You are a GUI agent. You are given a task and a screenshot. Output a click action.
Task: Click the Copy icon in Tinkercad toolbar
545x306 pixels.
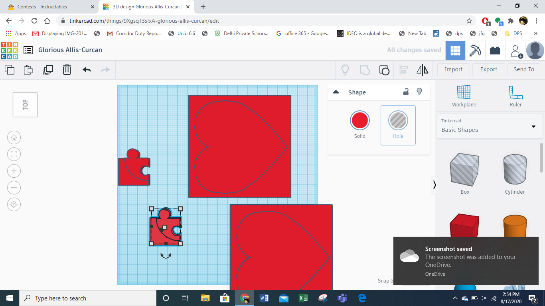point(10,70)
